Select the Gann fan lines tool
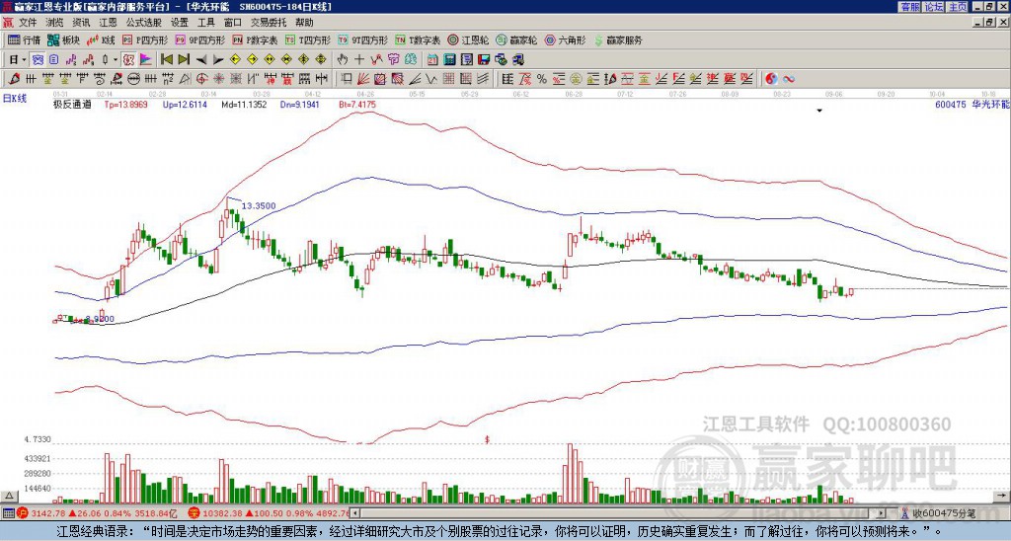 363,79
